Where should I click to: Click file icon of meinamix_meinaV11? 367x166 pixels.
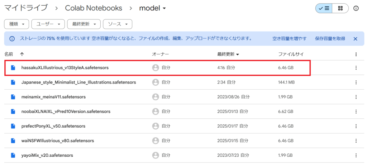13,97
